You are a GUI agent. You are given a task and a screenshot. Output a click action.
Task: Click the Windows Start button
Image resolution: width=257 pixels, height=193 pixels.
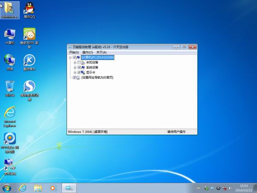7,187
